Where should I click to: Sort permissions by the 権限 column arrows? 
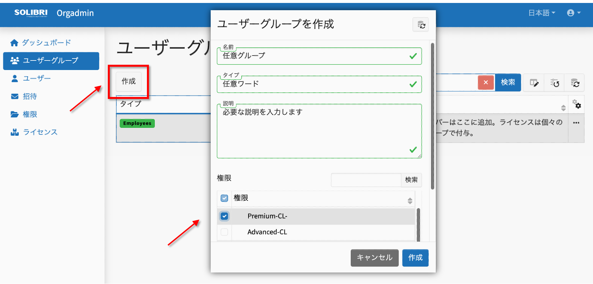[x=410, y=201]
